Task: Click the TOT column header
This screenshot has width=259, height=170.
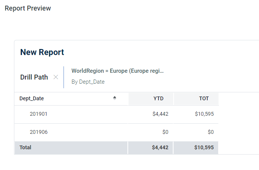Action: tap(204, 99)
